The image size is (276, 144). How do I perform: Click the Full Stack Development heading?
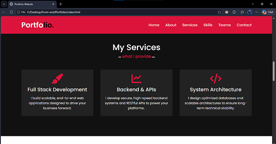point(57,90)
